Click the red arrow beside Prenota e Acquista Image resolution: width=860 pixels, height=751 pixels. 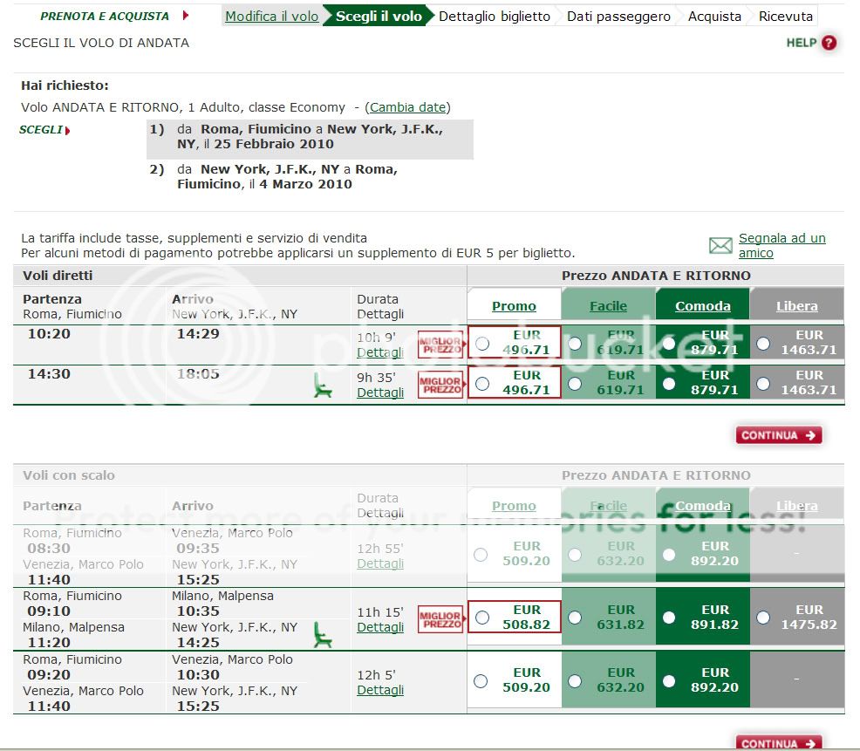[185, 16]
